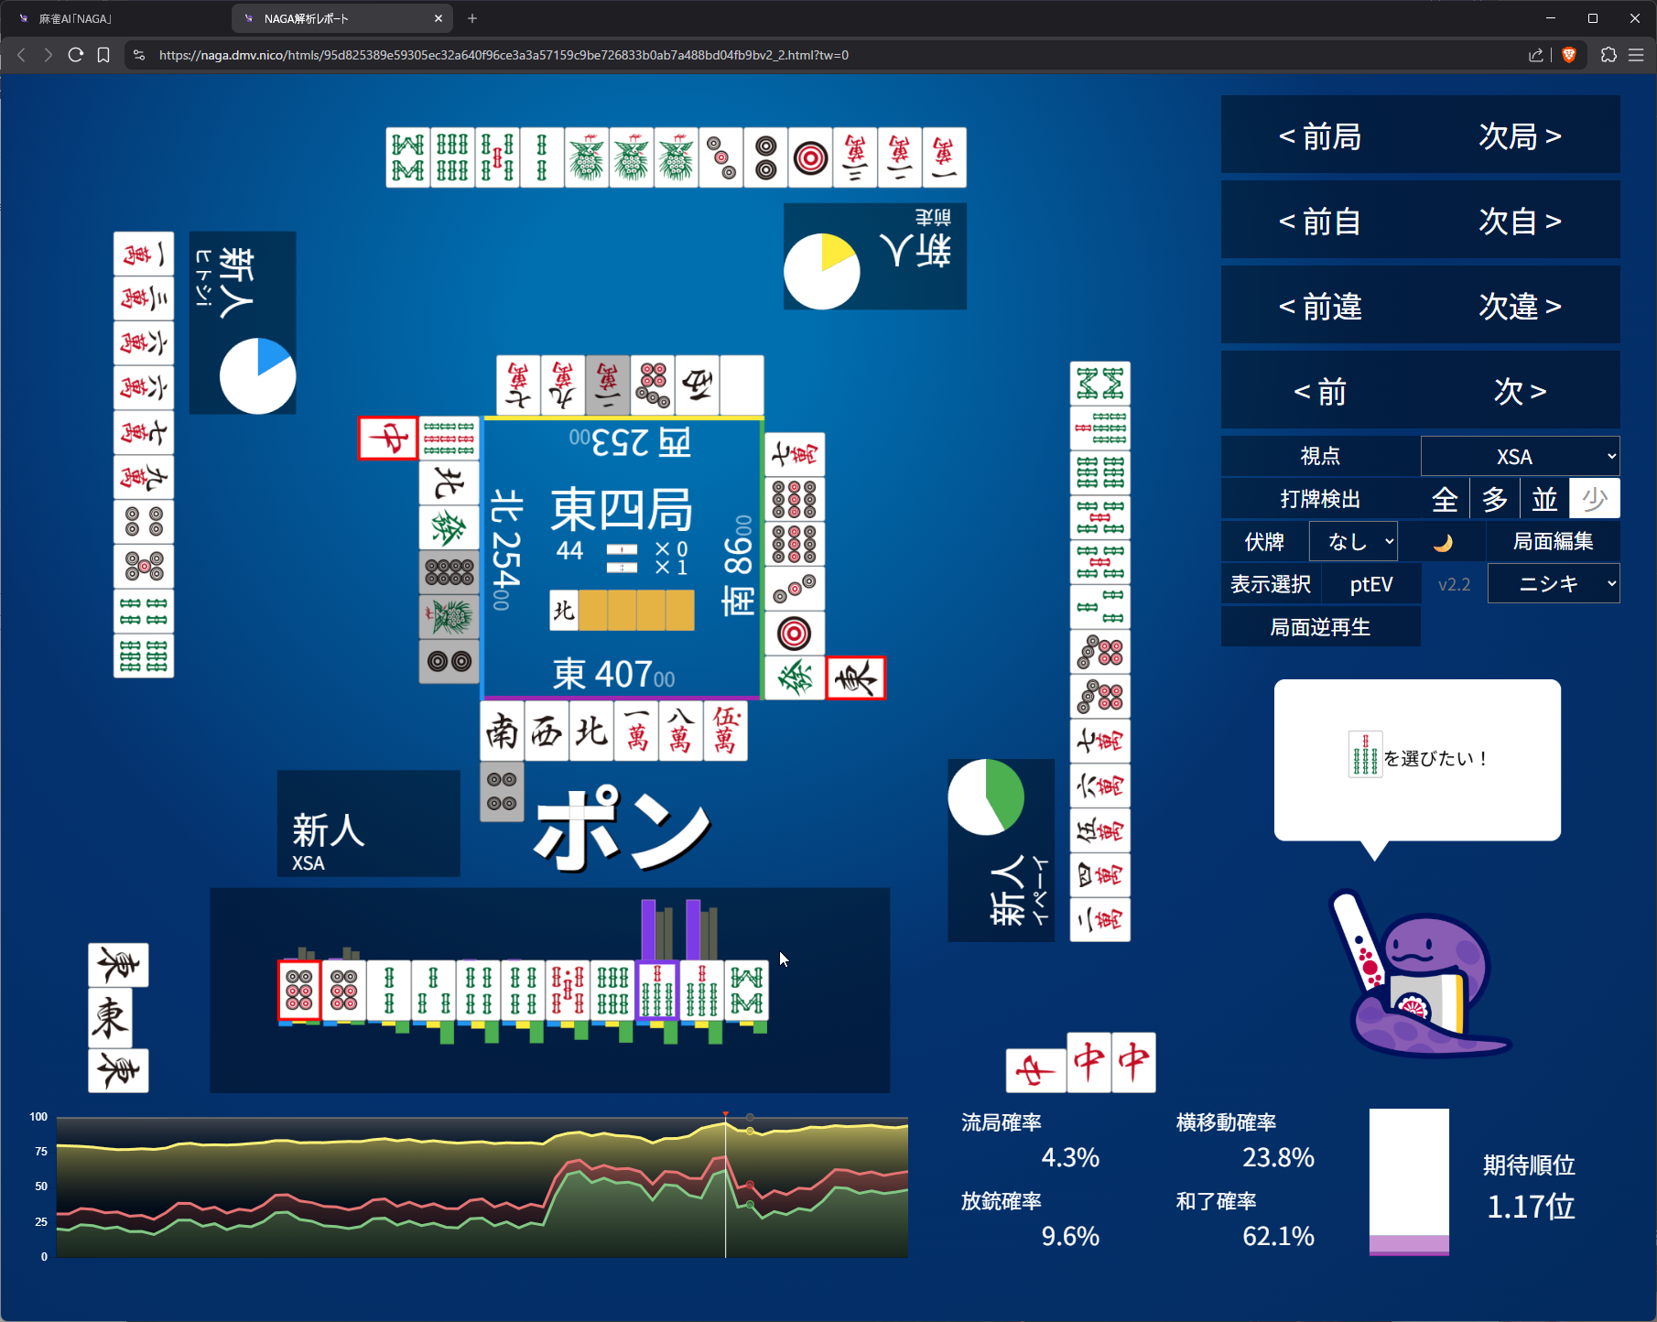Expand the 伏牌 なし dropdown

tap(1353, 542)
